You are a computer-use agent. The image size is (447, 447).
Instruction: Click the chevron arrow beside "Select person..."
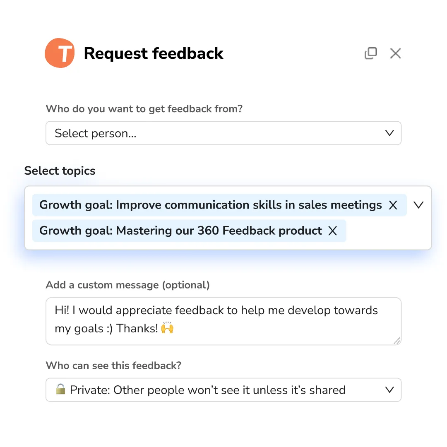(x=389, y=133)
